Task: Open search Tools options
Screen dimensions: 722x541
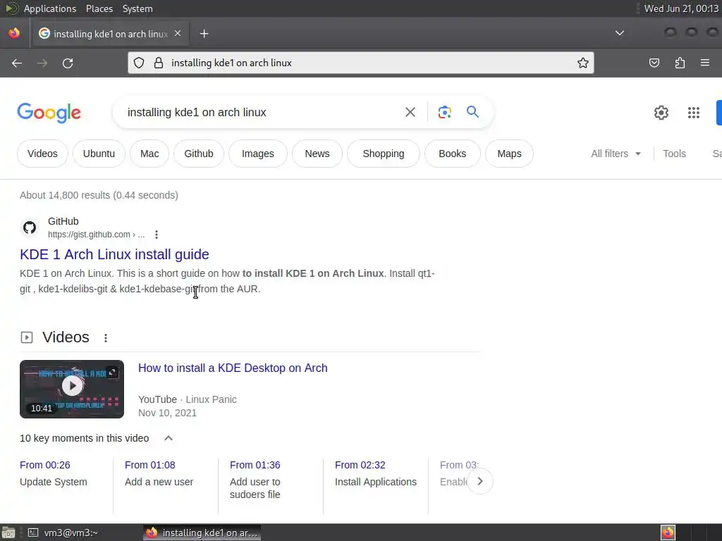Action: [x=674, y=154]
